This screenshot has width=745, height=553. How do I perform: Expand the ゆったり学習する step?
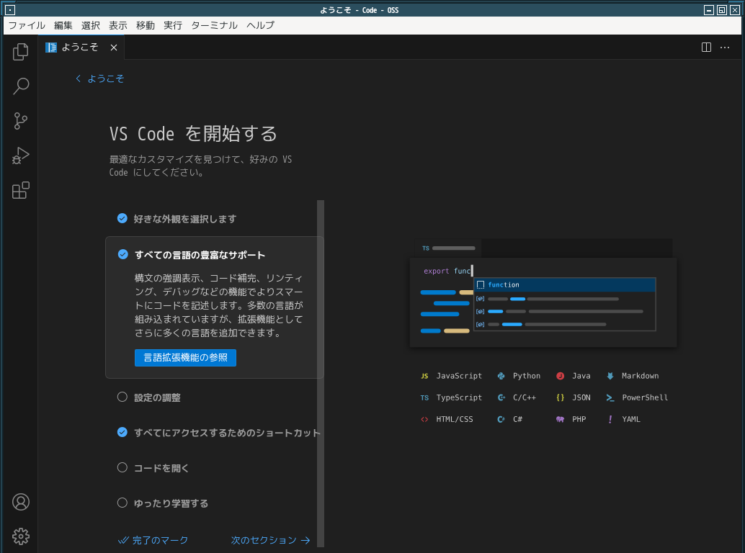click(171, 503)
